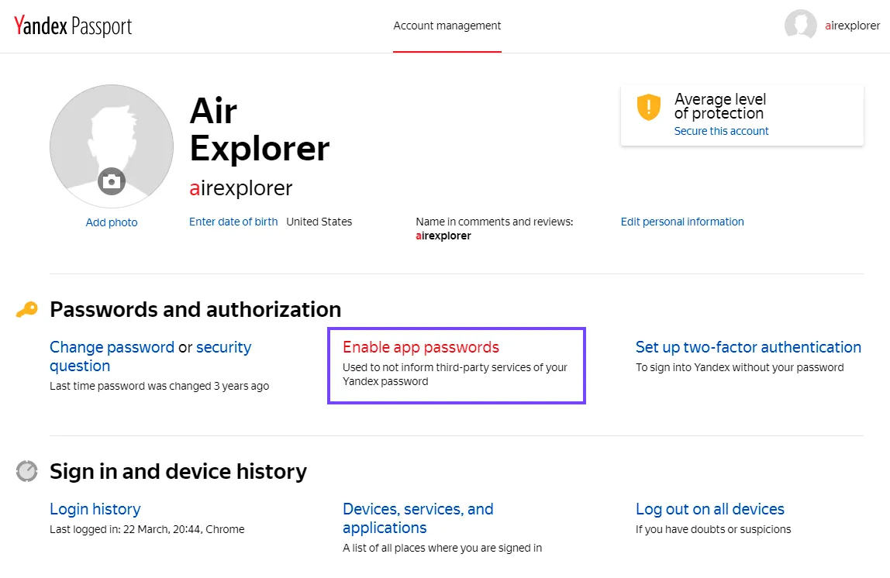Screen dimensions: 890x578
Task: Click the third-party services description text
Action: [455, 374]
